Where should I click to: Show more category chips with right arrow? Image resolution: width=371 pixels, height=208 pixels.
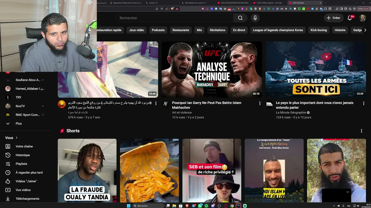click(365, 30)
